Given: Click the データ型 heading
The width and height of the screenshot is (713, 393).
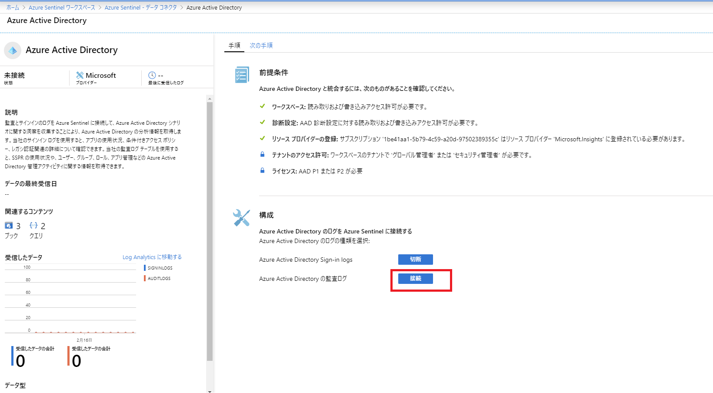Looking at the screenshot, I should click(x=15, y=386).
